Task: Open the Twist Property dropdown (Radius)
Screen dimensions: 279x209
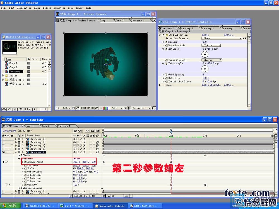Action: coord(212,60)
